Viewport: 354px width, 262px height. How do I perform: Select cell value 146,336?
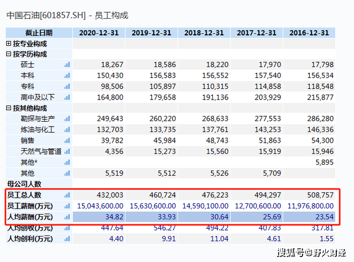tap(320, 129)
